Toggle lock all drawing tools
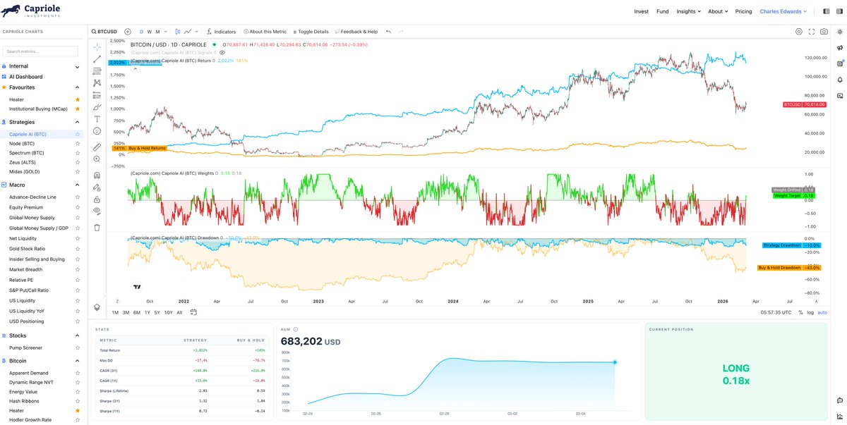 coord(97,199)
